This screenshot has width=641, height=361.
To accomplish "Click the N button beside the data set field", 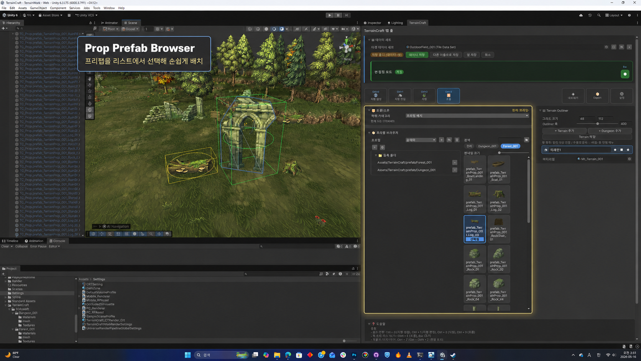I will (x=621, y=47).
